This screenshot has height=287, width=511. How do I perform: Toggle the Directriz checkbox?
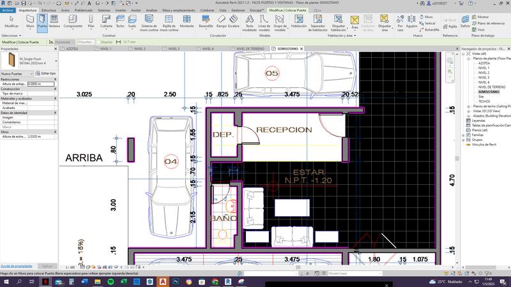99,42
